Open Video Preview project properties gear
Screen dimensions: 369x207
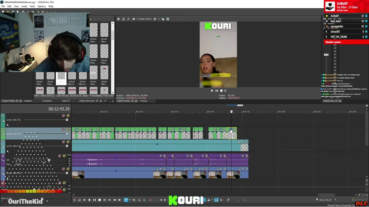(x=118, y=19)
